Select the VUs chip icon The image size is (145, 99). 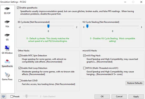coord(7,22)
